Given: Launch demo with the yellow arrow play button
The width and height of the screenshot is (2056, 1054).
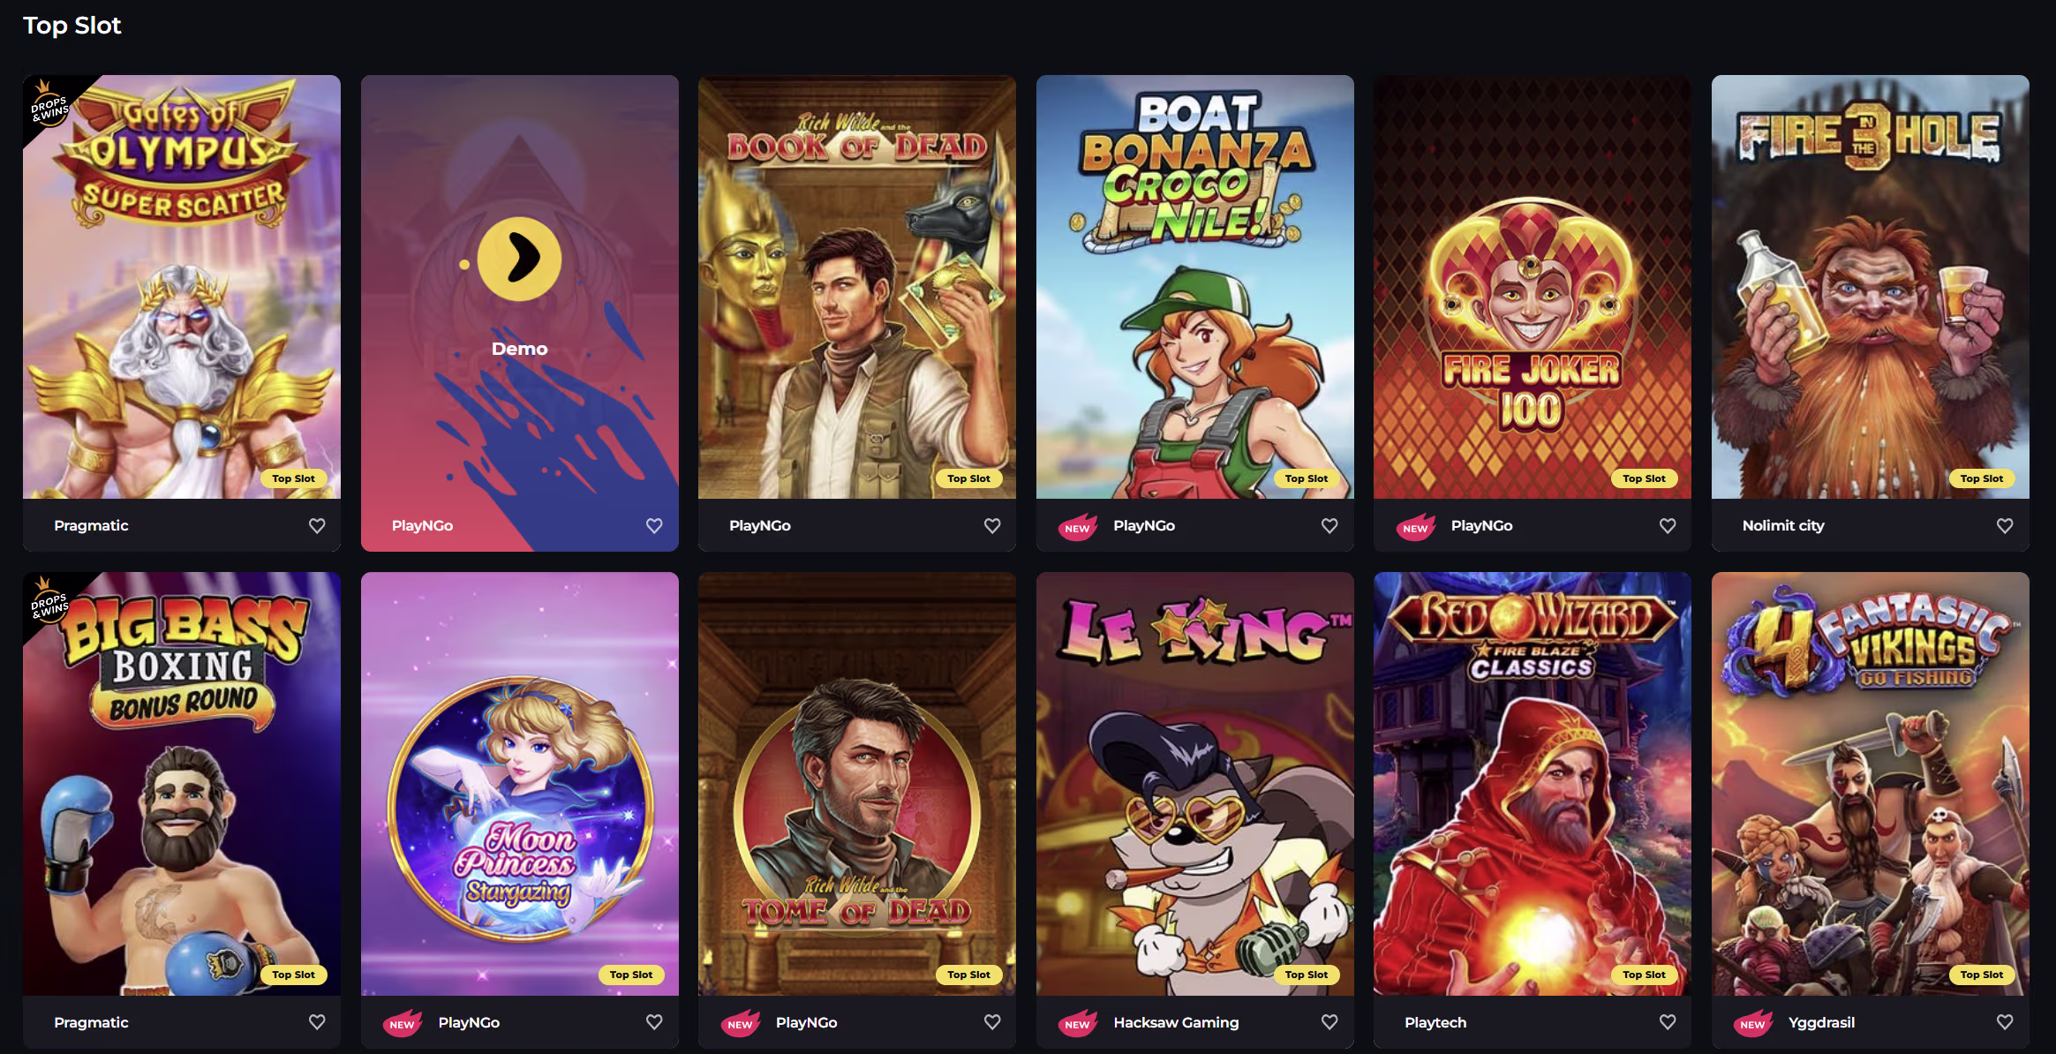Looking at the screenshot, I should coord(519,259).
